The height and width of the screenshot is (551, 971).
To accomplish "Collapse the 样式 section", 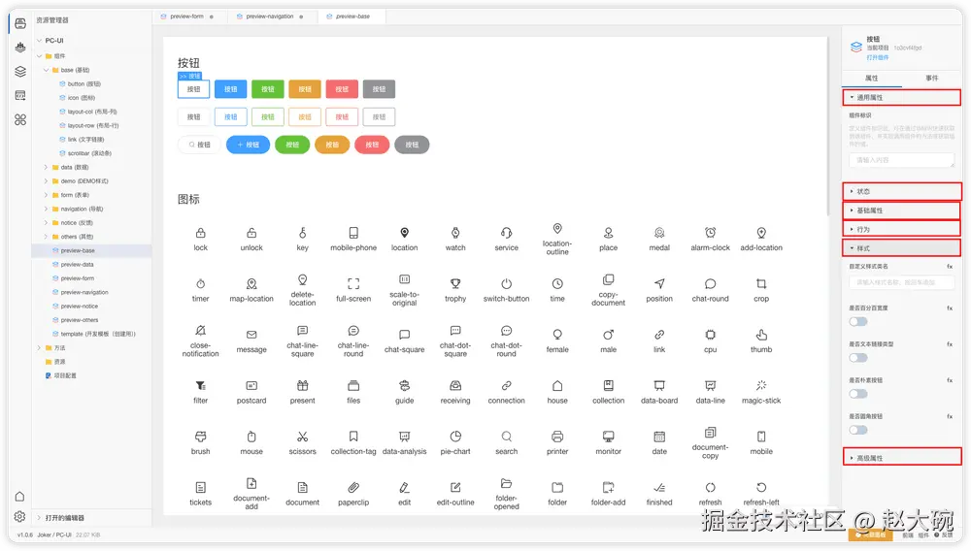I will pyautogui.click(x=902, y=248).
